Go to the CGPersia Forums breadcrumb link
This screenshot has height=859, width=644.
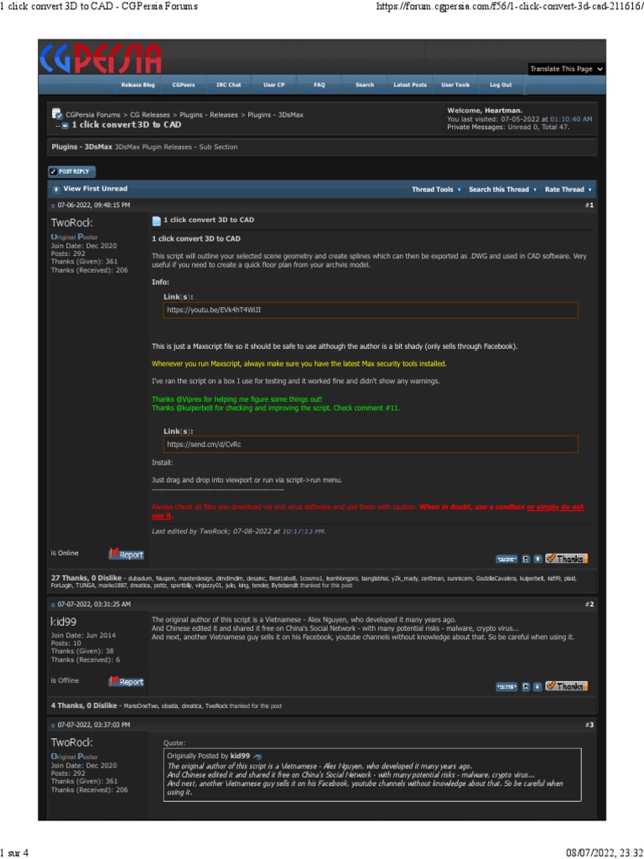(x=92, y=115)
